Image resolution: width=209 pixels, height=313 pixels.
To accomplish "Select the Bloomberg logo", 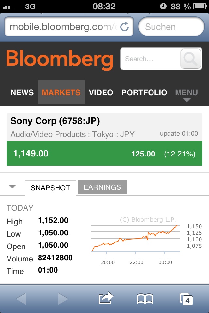I will (59, 59).
